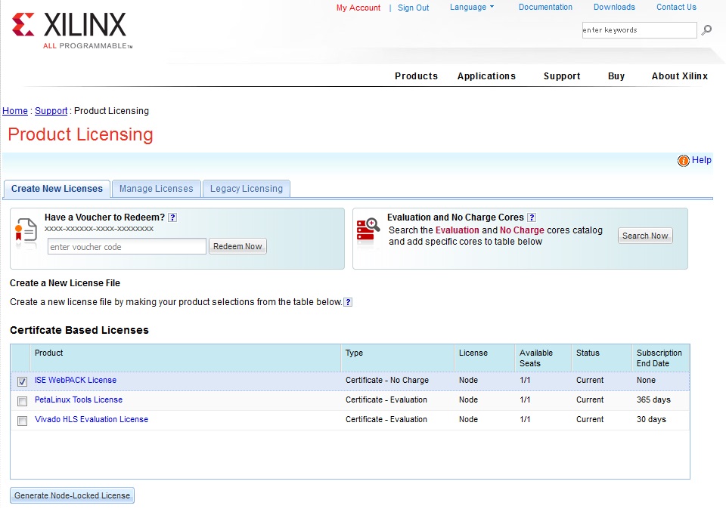Open the About Xilinx menu
726x509 pixels.
coord(680,76)
